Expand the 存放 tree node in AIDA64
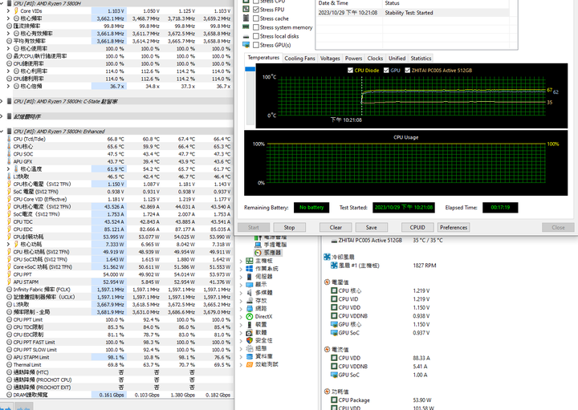This screenshot has height=410, width=578. (x=241, y=301)
